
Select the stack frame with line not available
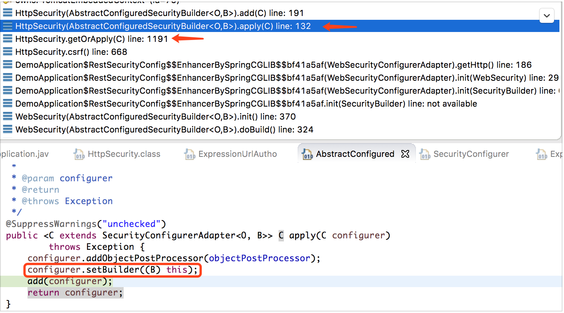pyautogui.click(x=246, y=104)
